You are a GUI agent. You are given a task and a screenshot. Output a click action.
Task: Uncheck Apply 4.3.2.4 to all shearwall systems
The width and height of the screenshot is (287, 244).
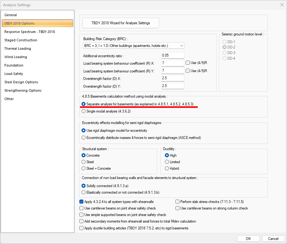click(x=82, y=202)
